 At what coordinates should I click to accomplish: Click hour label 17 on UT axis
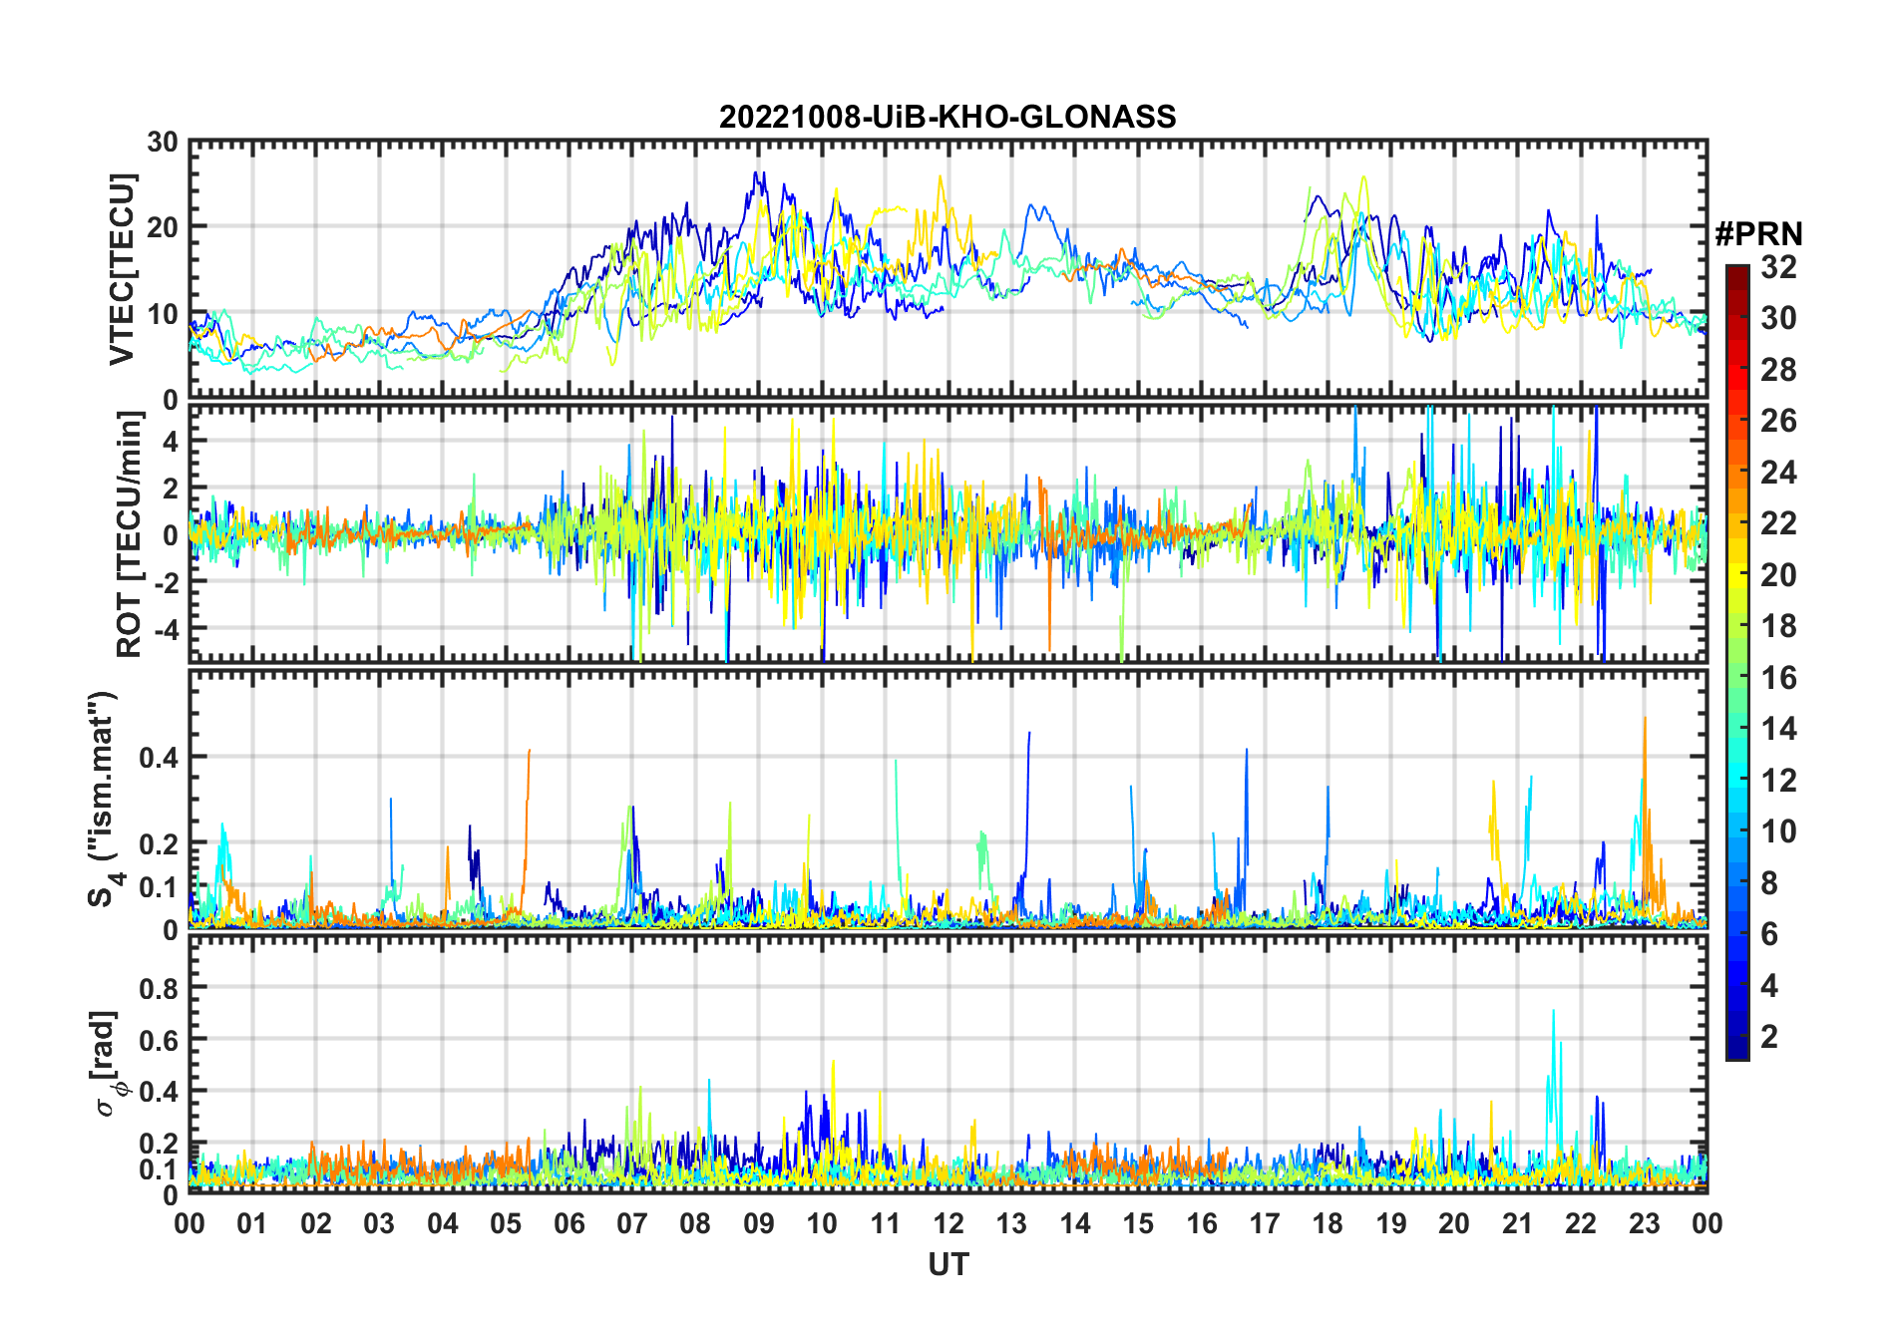coord(1265,1224)
